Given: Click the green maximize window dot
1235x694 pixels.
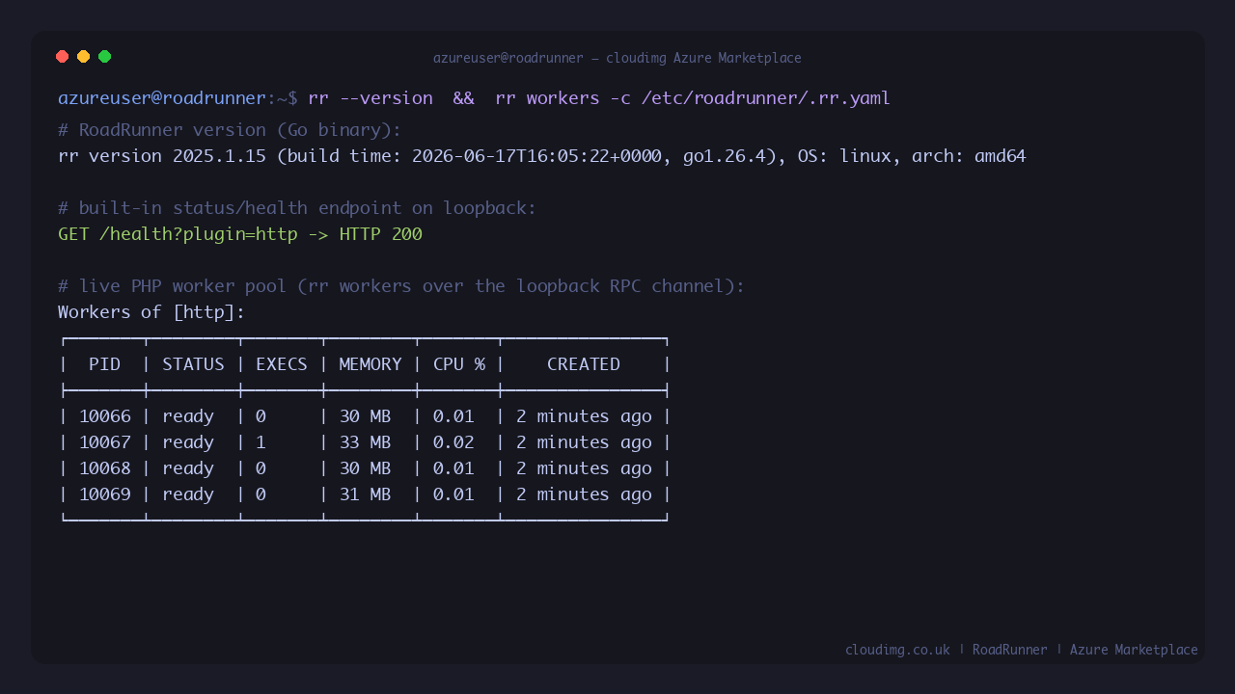Looking at the screenshot, I should (105, 57).
